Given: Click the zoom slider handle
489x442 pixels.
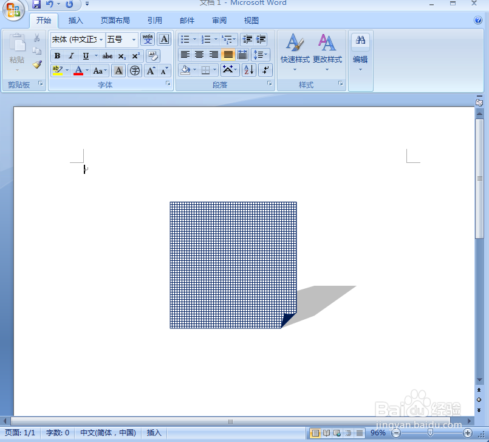Looking at the screenshot, I should tap(430, 433).
